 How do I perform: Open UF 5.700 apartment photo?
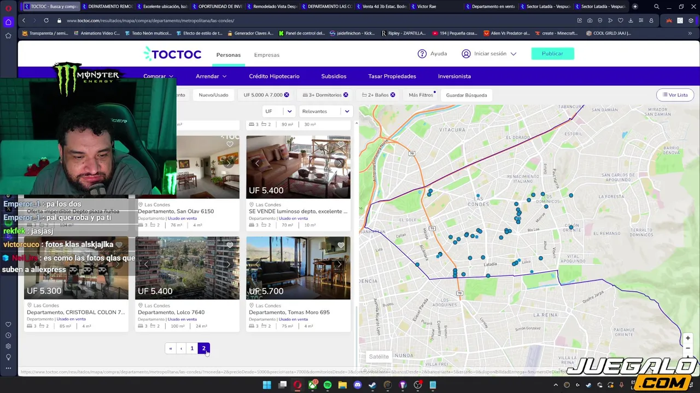coord(298,268)
